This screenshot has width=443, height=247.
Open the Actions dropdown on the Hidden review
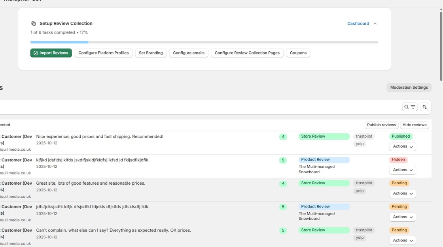[402, 170]
